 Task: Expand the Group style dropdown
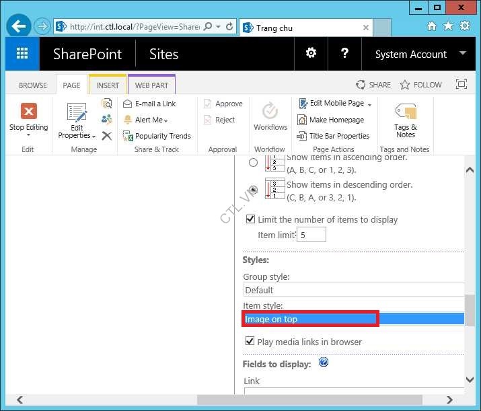(353, 290)
